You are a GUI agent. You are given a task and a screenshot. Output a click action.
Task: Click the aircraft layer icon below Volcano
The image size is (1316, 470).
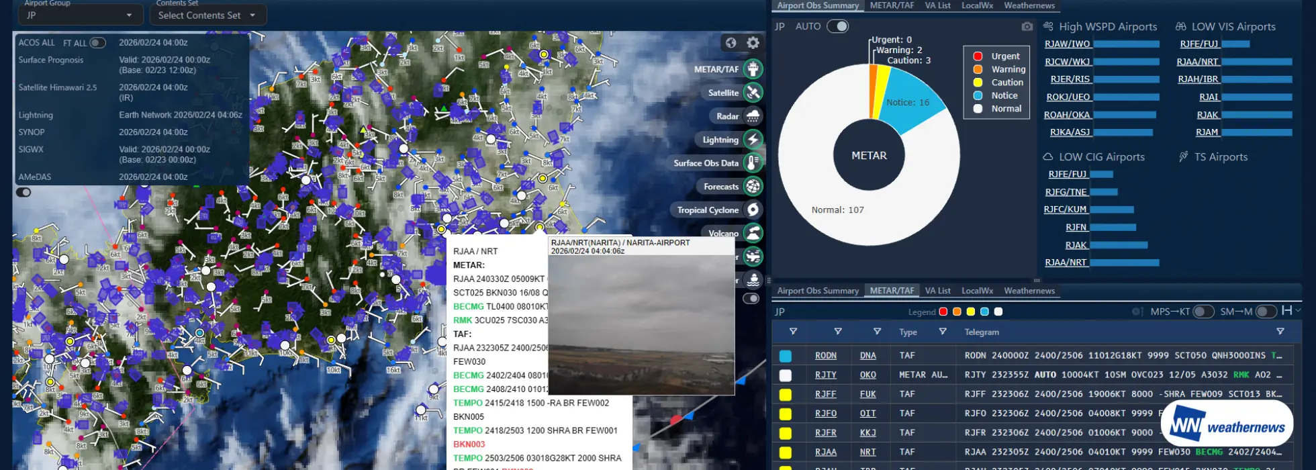click(x=753, y=256)
